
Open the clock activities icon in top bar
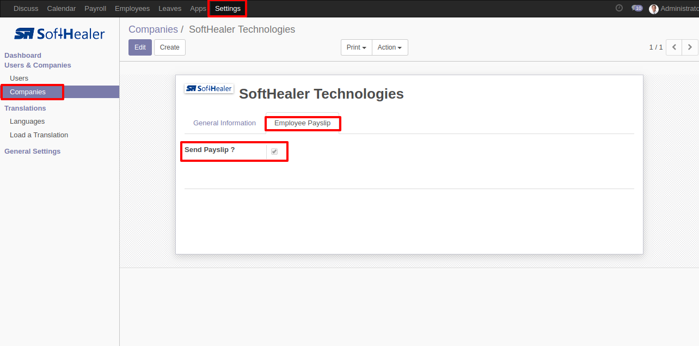point(619,8)
